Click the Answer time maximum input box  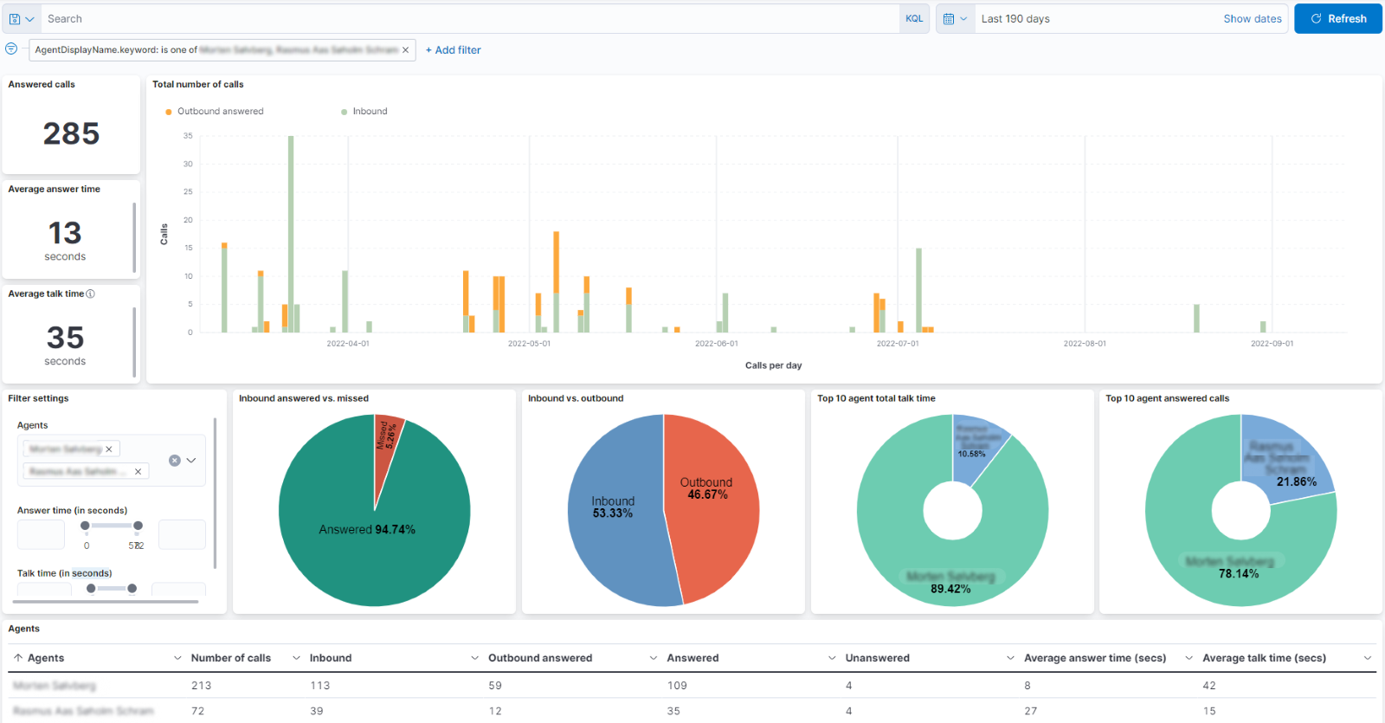182,534
